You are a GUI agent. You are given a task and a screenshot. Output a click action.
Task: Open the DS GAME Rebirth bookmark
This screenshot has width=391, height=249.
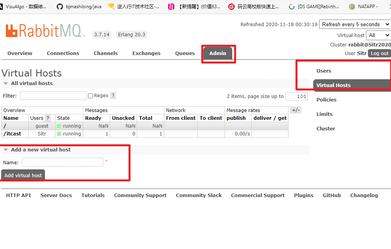point(314,7)
